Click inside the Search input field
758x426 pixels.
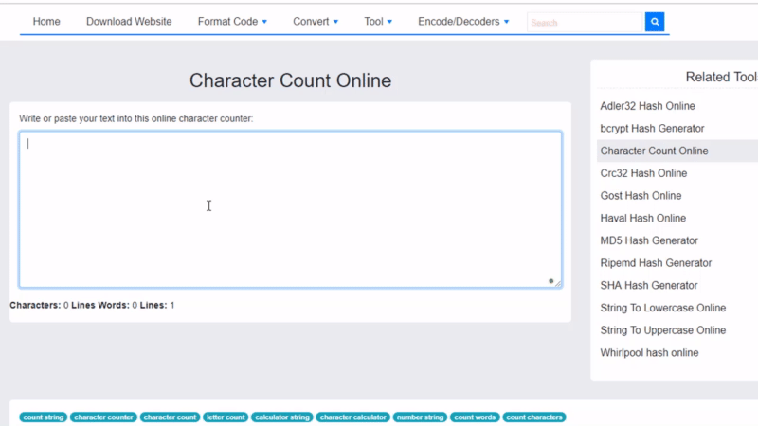pos(585,22)
